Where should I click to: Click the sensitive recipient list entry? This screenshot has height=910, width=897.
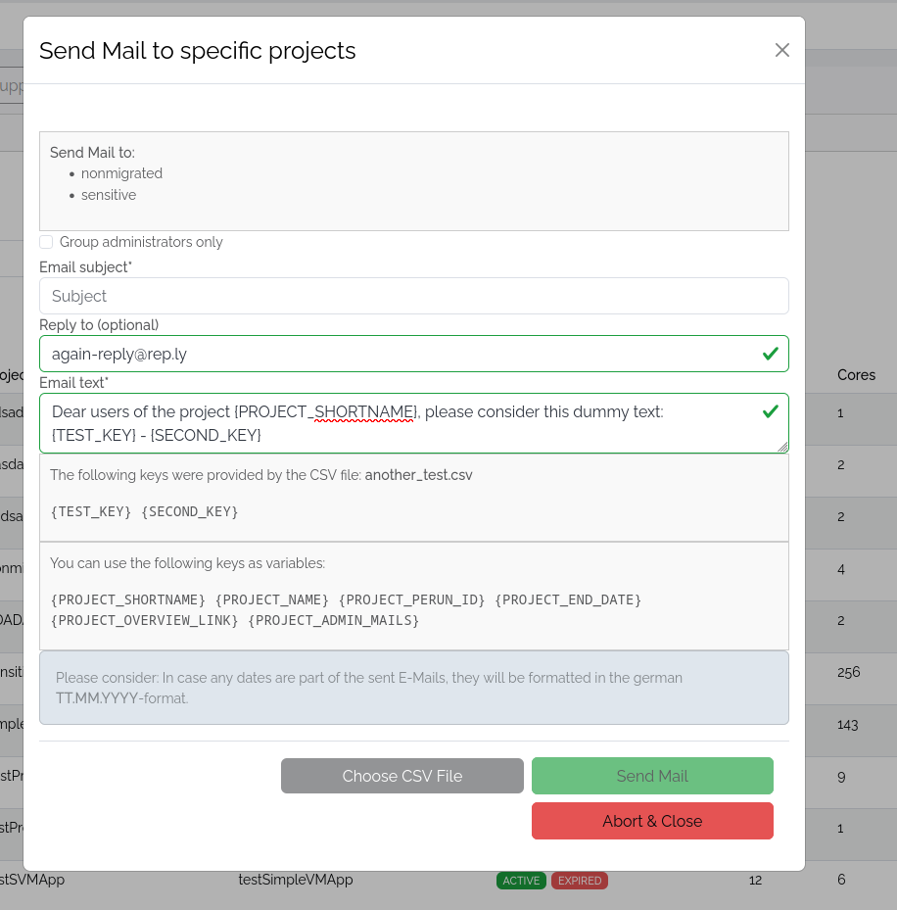(x=109, y=195)
